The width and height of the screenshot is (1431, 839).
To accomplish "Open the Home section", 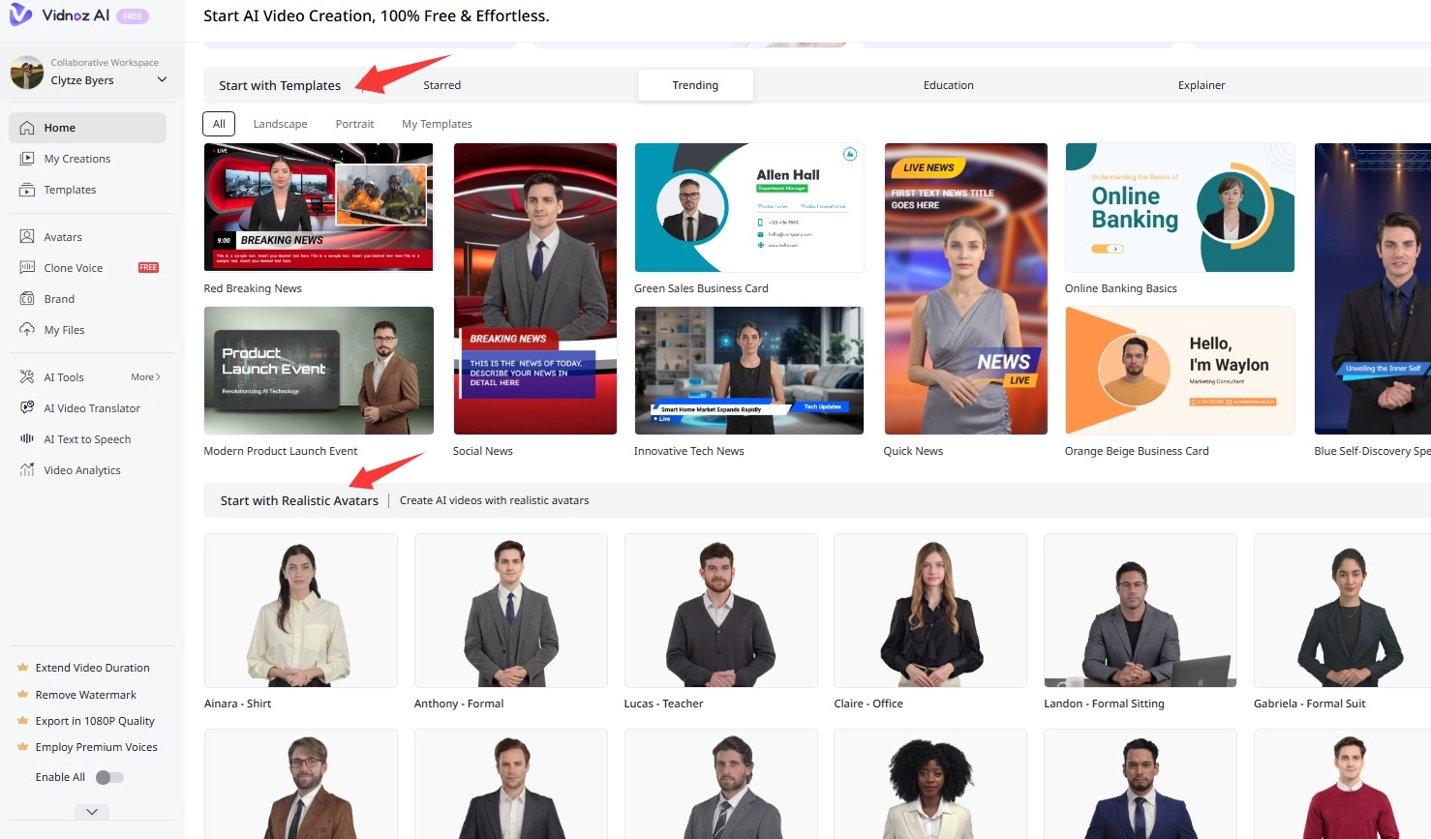I will pyautogui.click(x=58, y=127).
